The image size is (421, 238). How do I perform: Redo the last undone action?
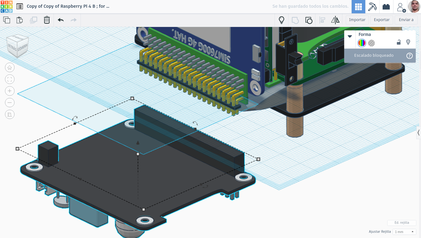[74, 20]
